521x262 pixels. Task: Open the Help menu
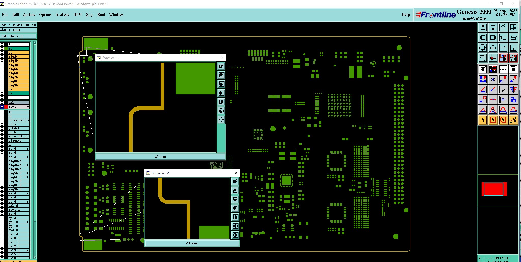pyautogui.click(x=406, y=14)
